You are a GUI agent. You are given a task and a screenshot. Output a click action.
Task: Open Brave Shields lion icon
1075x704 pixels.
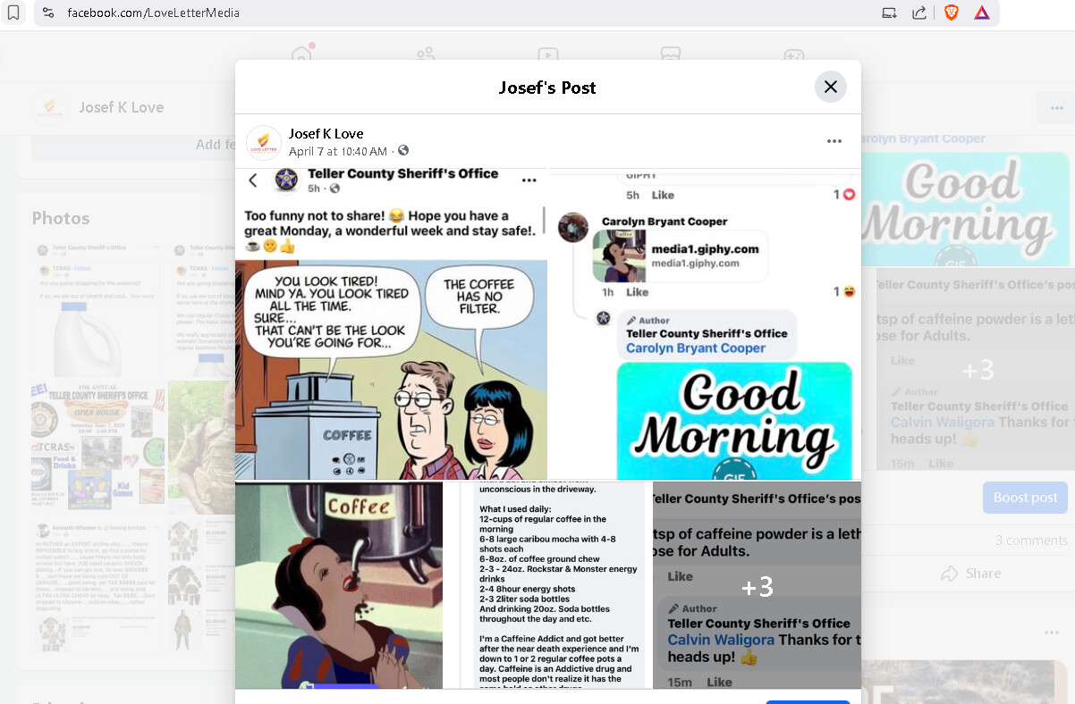click(x=952, y=13)
